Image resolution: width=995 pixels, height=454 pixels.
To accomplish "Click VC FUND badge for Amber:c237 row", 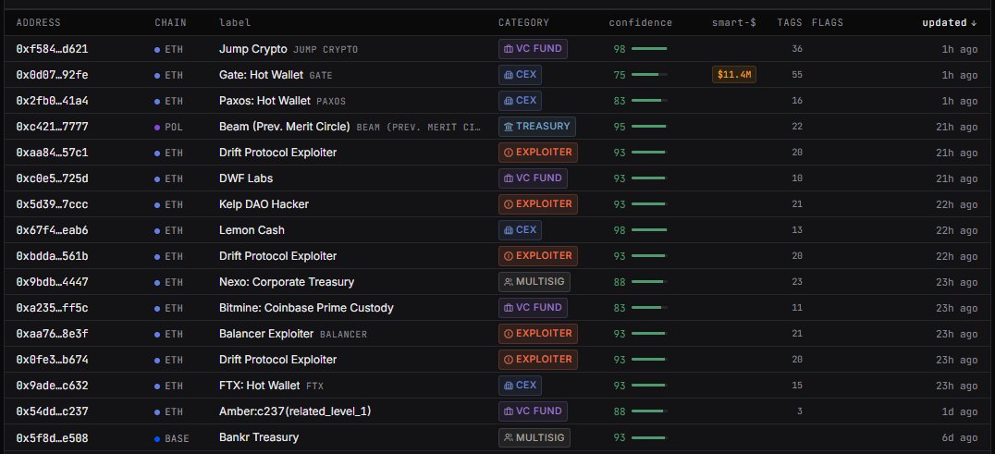I will tap(533, 411).
